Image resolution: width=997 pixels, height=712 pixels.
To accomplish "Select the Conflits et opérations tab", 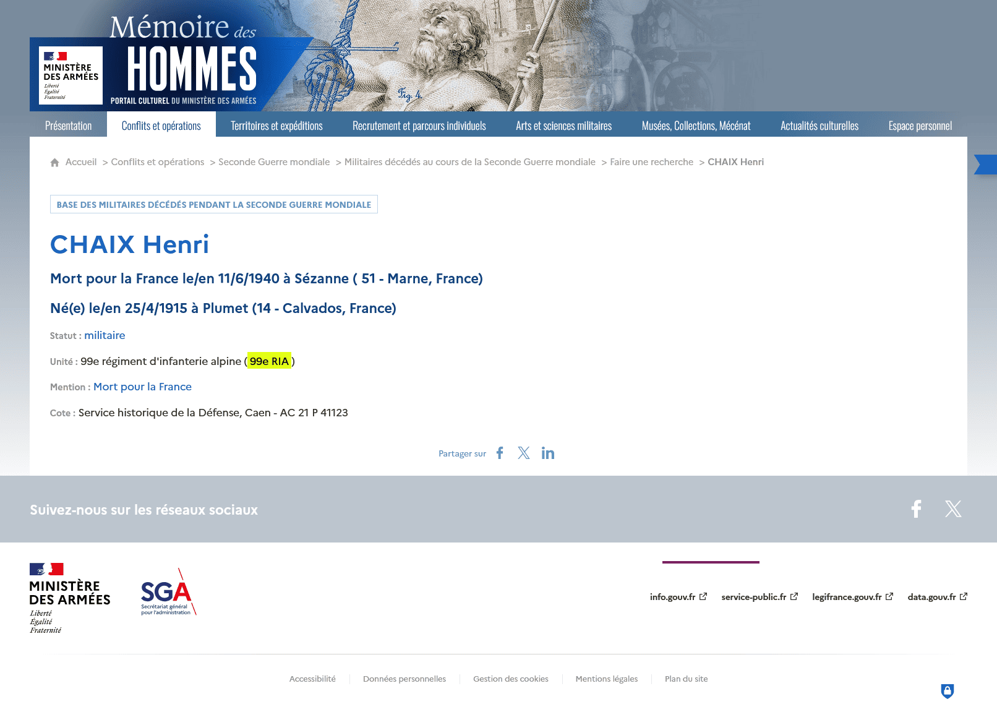I will (161, 126).
